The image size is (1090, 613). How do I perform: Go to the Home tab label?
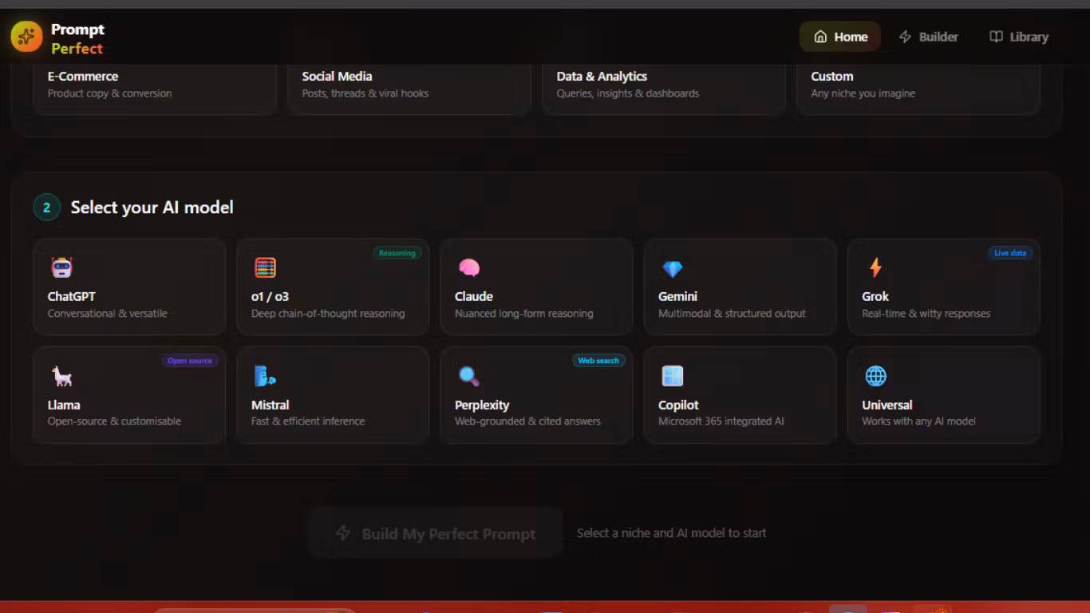tap(851, 37)
